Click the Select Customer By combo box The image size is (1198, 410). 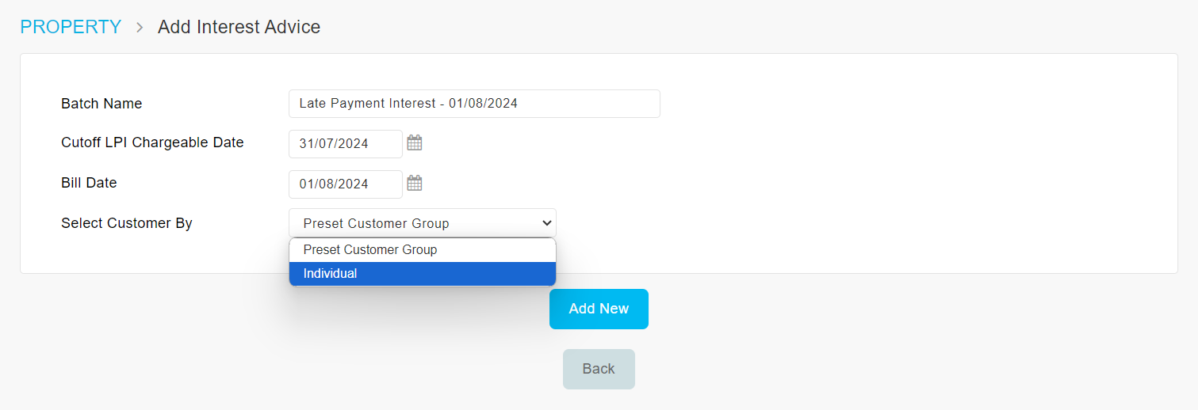click(x=423, y=223)
